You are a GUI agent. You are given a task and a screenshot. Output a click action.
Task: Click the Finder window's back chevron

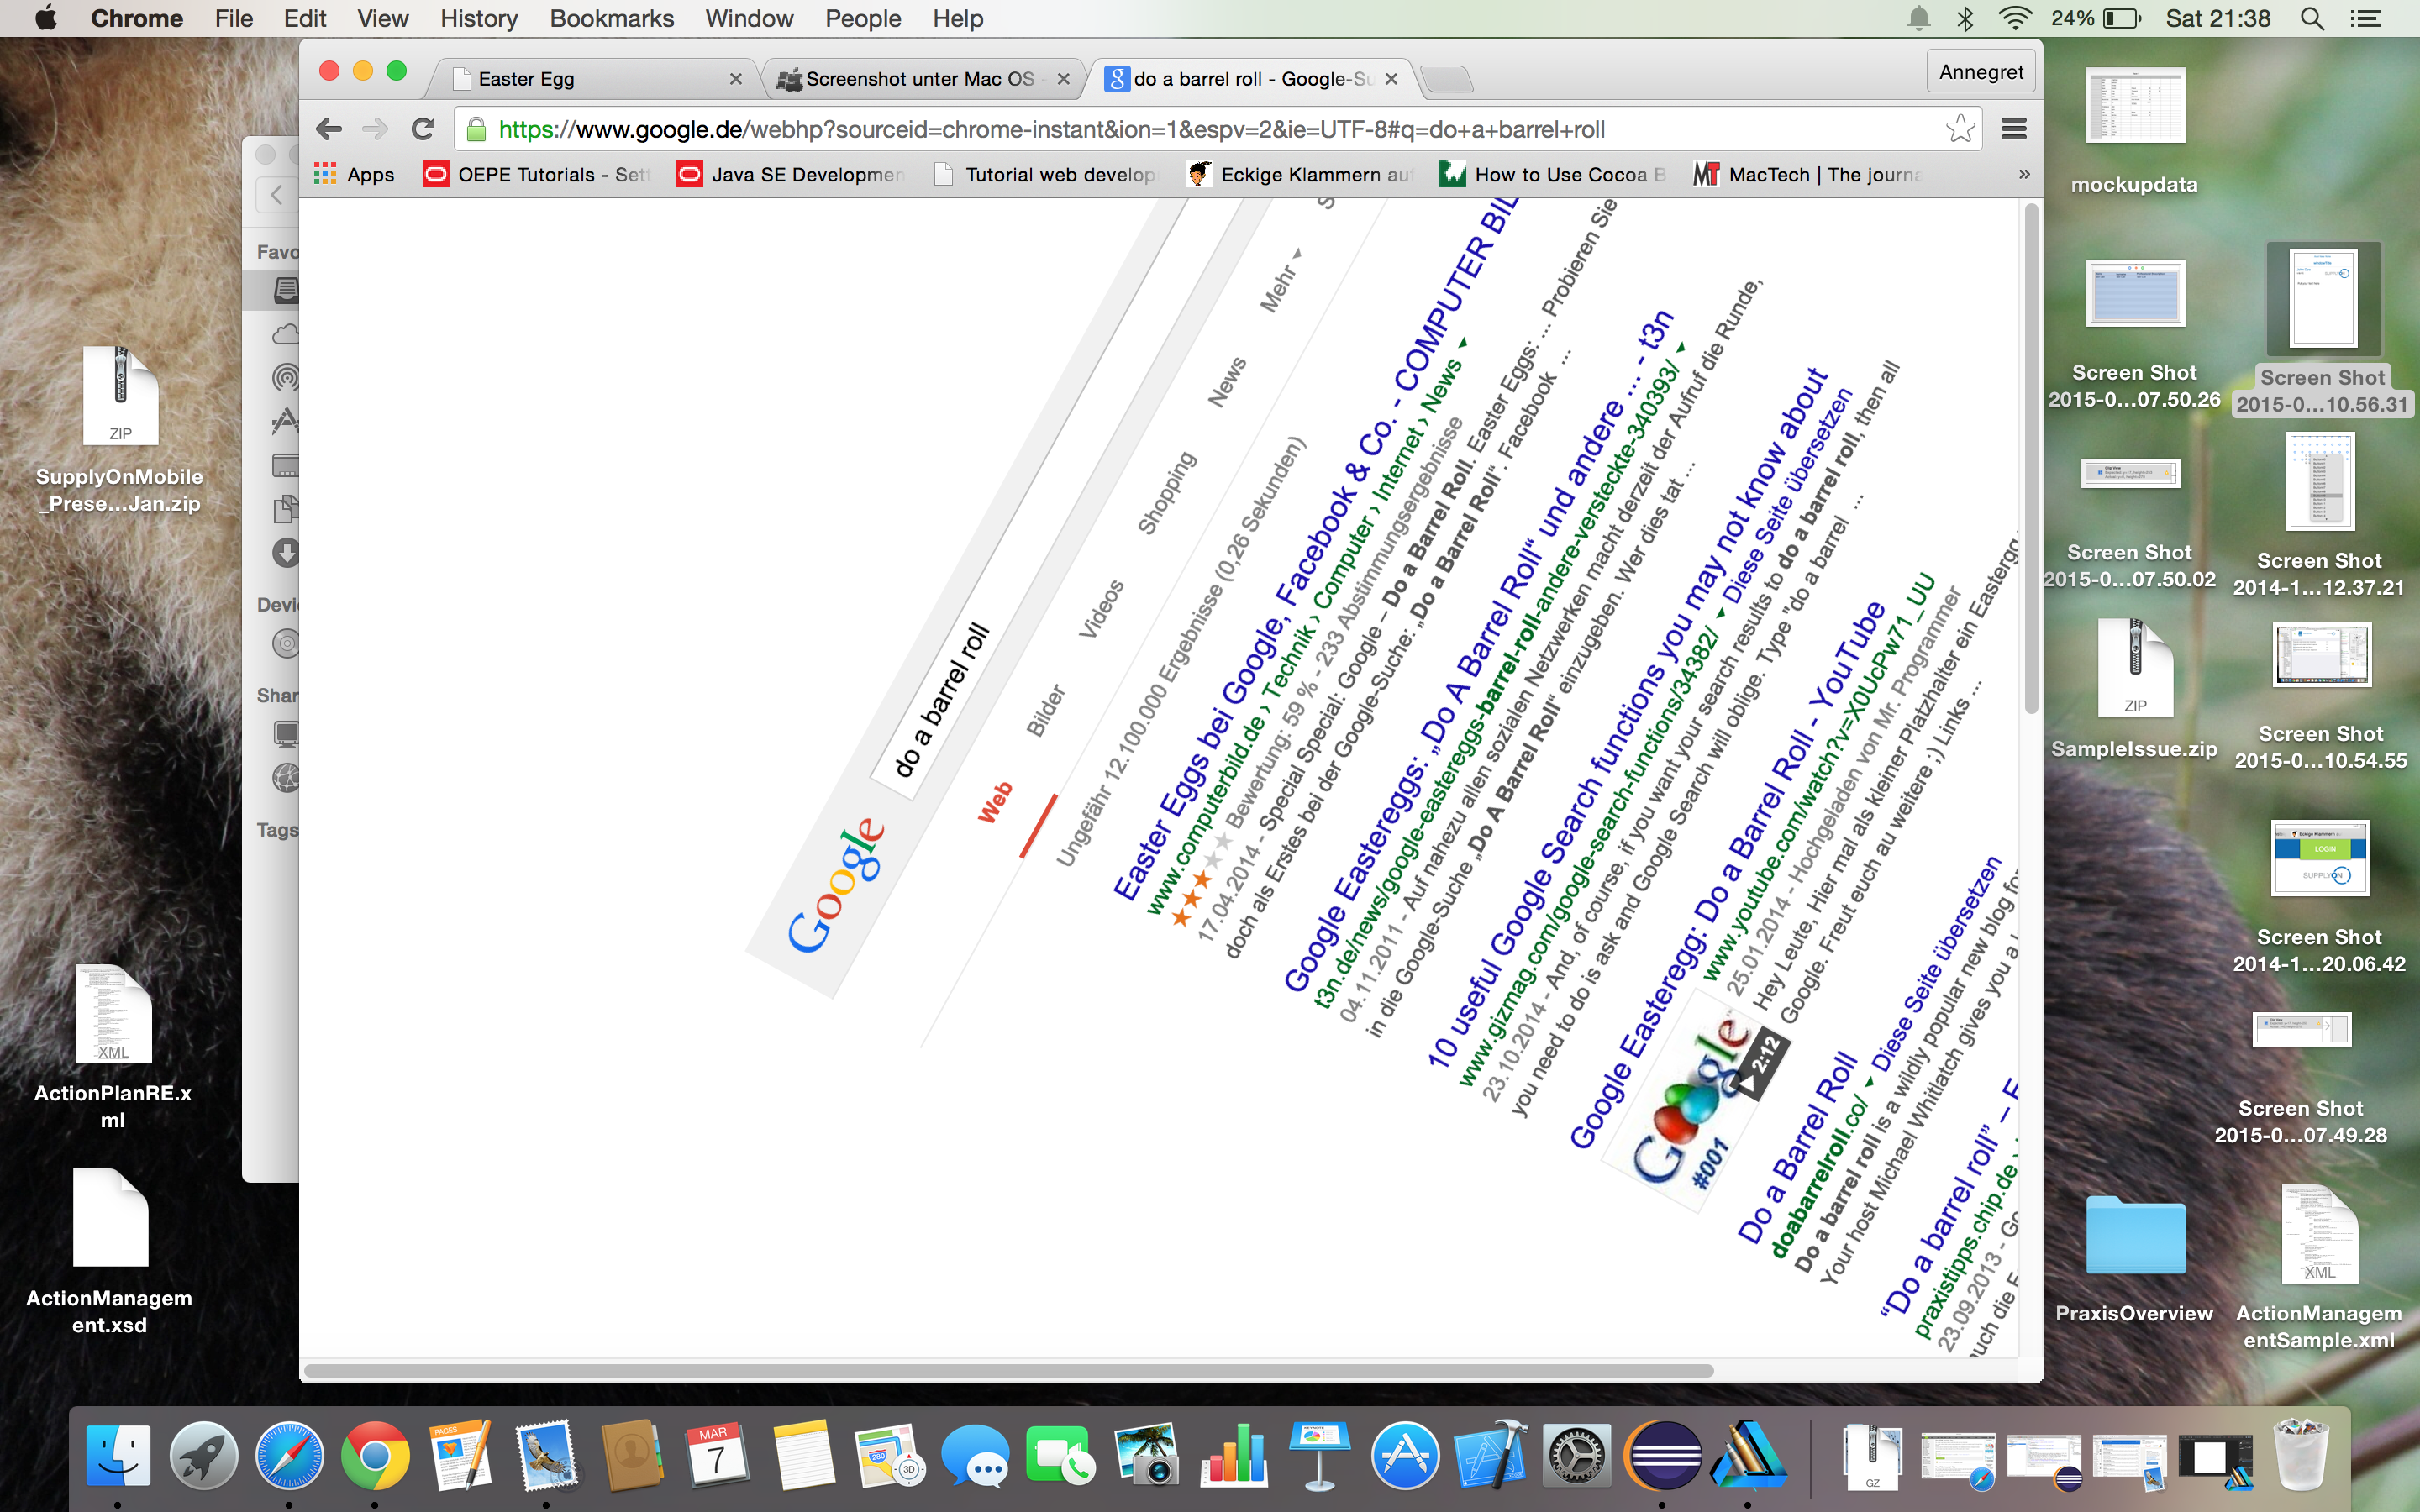[x=277, y=194]
